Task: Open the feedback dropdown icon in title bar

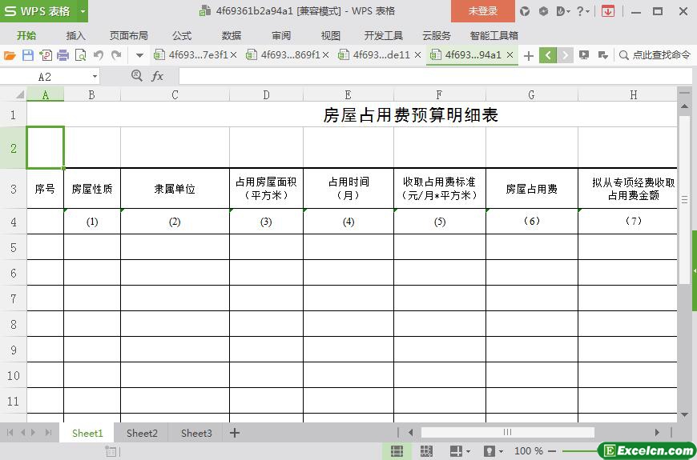Action: tap(563, 11)
